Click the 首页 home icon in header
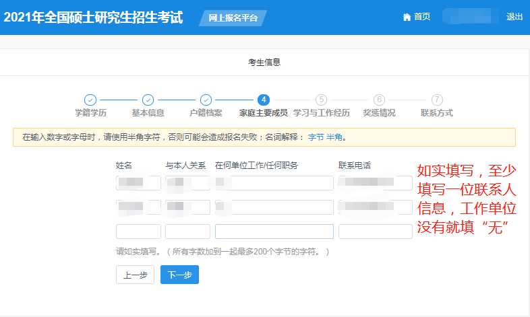530x317 pixels. tap(407, 17)
